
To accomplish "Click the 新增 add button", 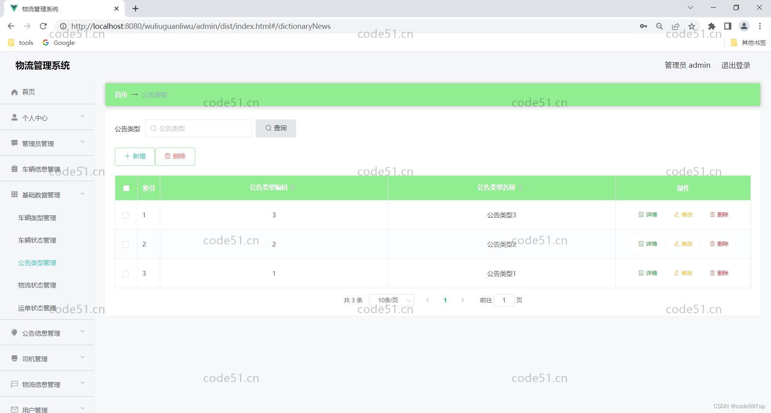I will click(x=135, y=156).
